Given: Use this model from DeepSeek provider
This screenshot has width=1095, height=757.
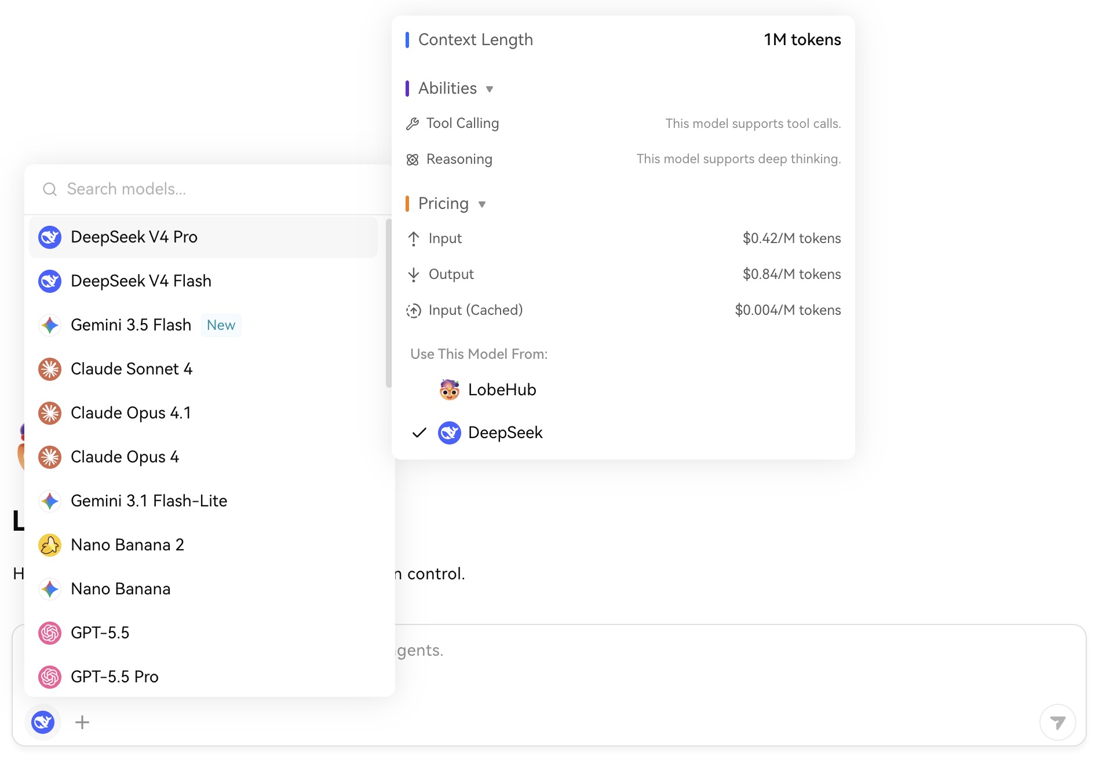Looking at the screenshot, I should [x=623, y=433].
